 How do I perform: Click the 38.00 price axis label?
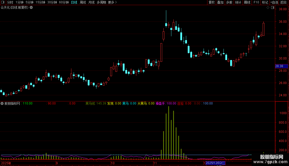click(x=283, y=9)
